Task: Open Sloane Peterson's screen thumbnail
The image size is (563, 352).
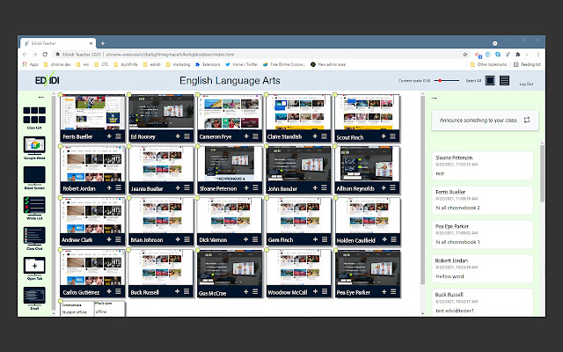Action: 228,163
